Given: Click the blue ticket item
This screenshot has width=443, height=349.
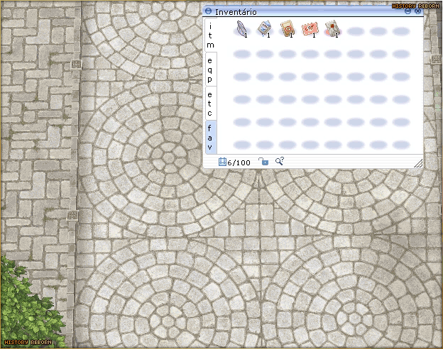Looking at the screenshot, I should click(264, 28).
